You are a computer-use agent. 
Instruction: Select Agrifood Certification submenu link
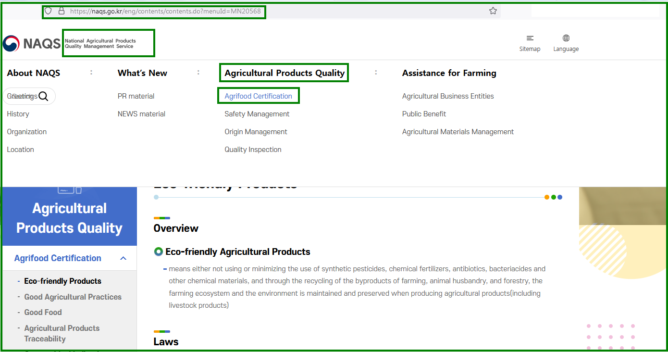[x=258, y=96]
